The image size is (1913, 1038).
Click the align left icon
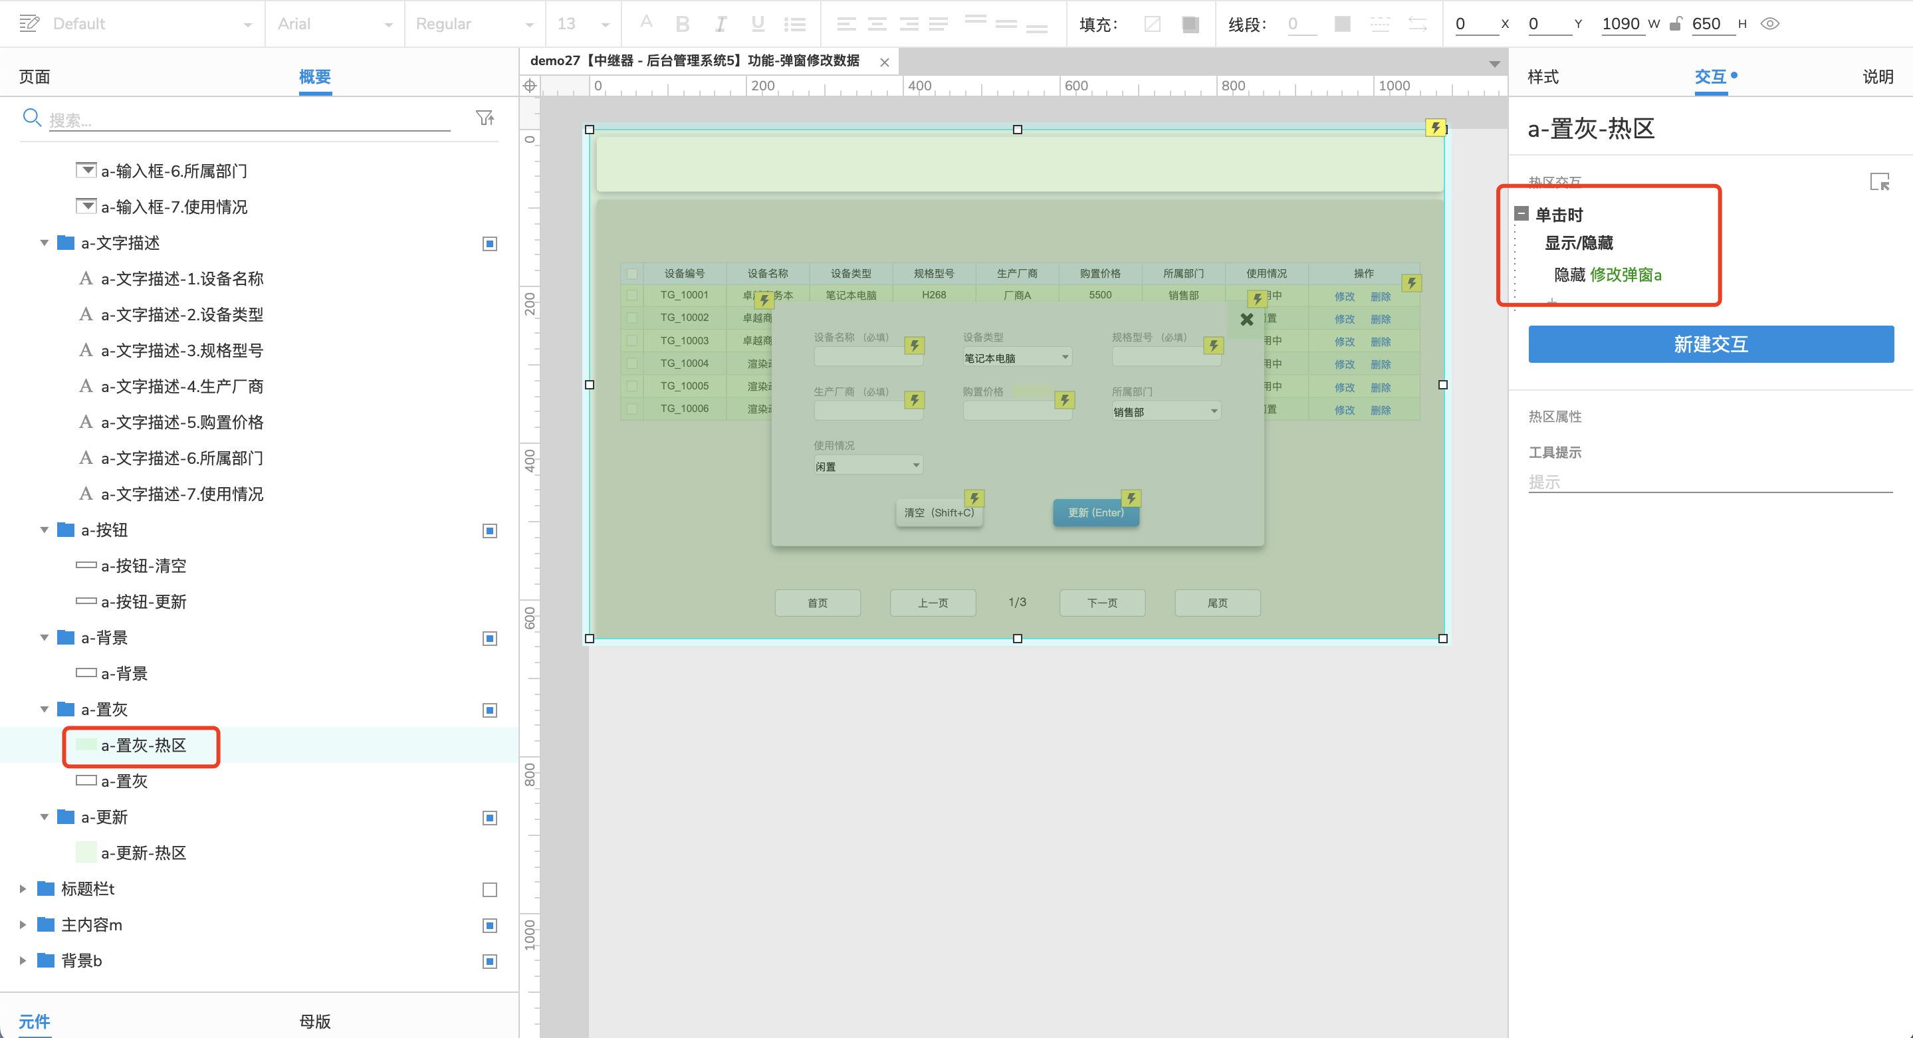pos(846,24)
